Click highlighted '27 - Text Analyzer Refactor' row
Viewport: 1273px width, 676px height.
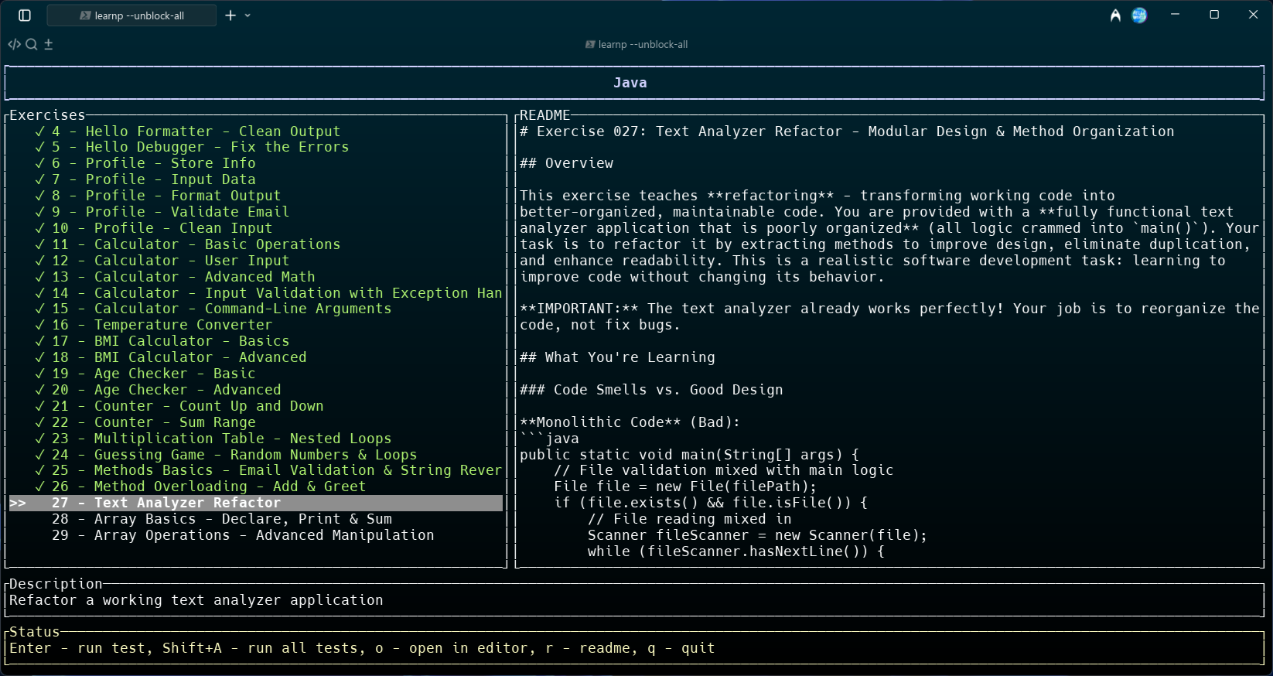click(x=255, y=503)
